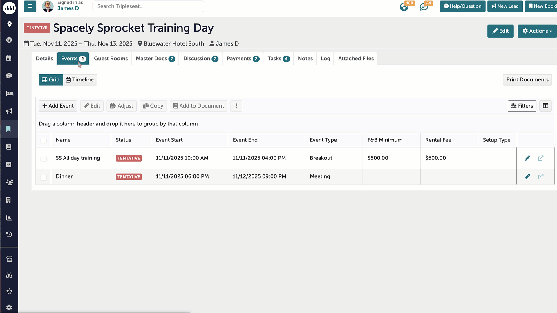Click the Adjust button
The width and height of the screenshot is (557, 313).
(122, 106)
